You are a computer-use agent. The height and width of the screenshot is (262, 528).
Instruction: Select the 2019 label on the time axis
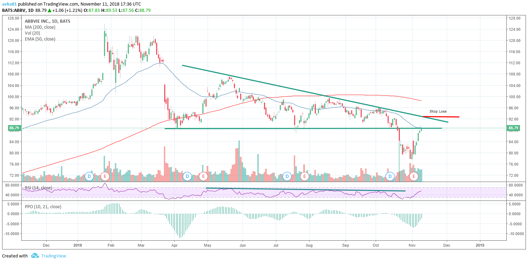pyautogui.click(x=480, y=245)
